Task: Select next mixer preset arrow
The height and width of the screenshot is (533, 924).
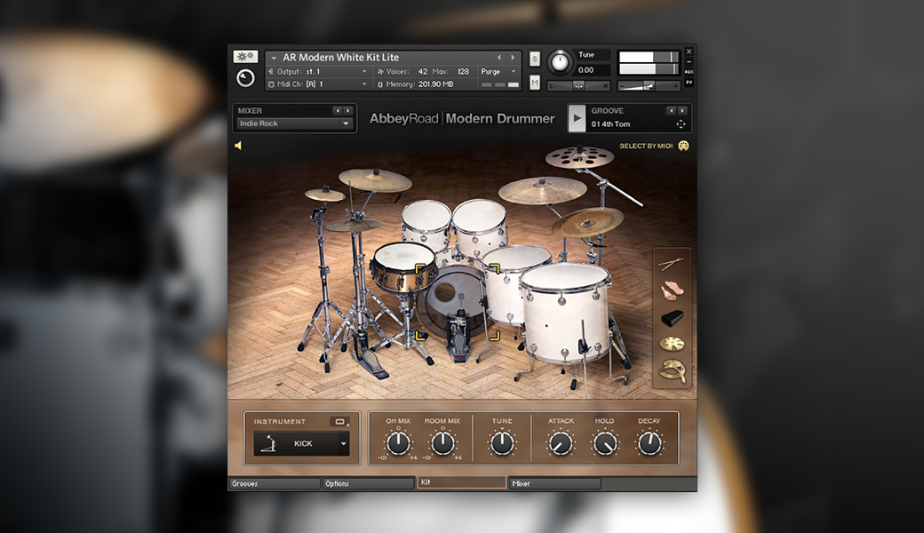Action: pos(347,111)
